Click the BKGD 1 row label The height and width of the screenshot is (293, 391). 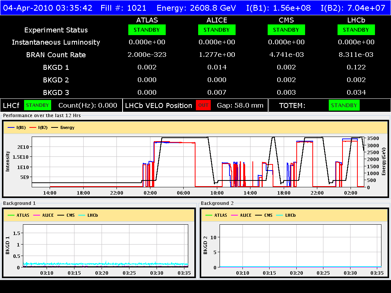click(x=56, y=68)
